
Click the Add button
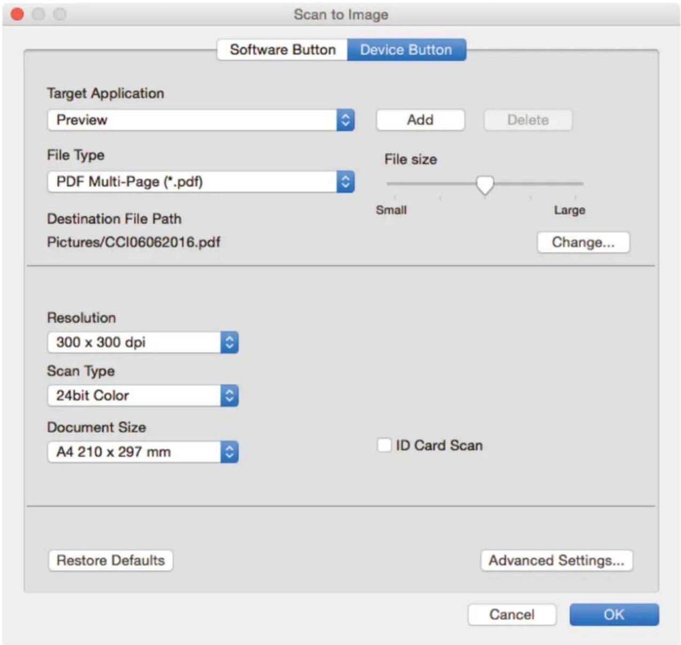[x=420, y=120]
